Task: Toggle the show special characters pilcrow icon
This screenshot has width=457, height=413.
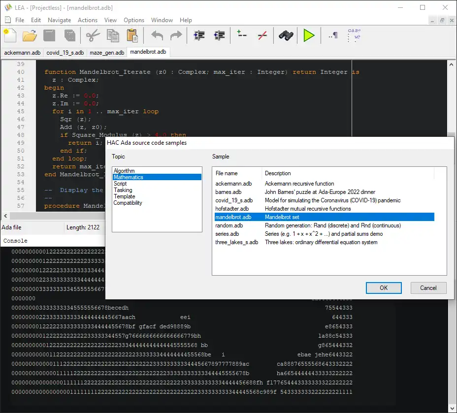Action: coord(333,35)
